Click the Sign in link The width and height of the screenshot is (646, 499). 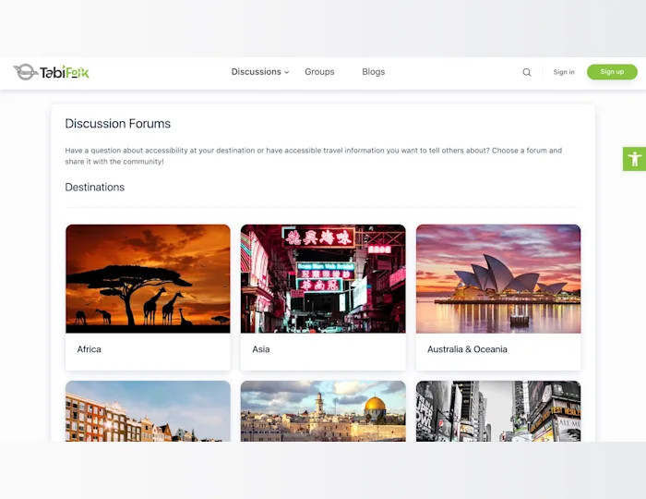tap(564, 72)
